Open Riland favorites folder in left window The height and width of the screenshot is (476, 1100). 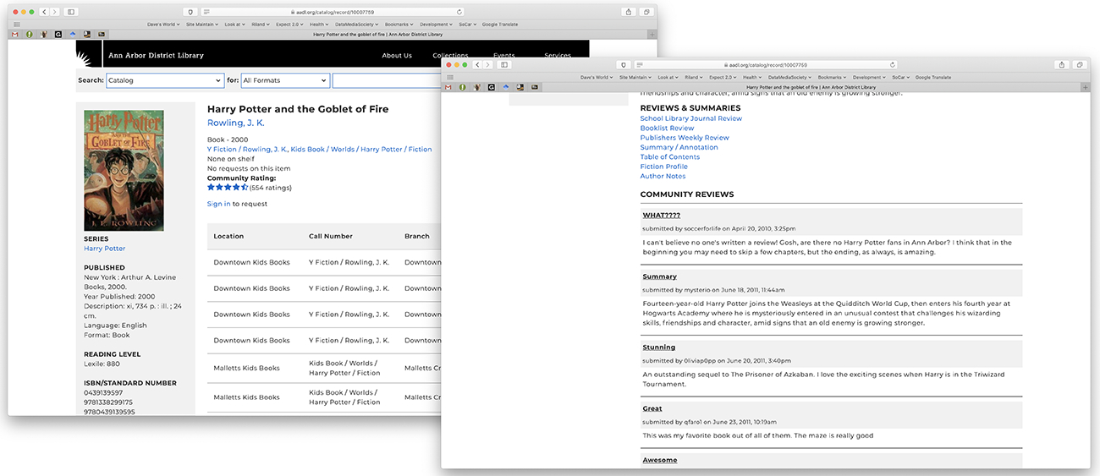pyautogui.click(x=262, y=25)
